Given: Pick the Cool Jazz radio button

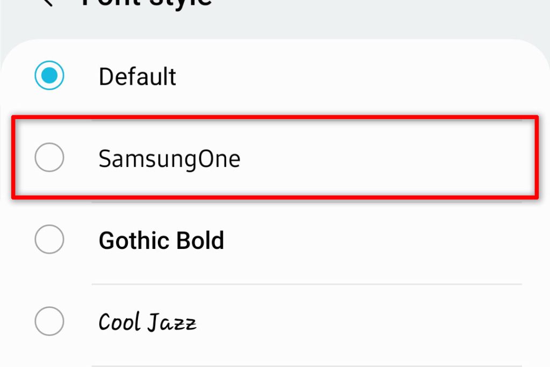Looking at the screenshot, I should tap(49, 321).
